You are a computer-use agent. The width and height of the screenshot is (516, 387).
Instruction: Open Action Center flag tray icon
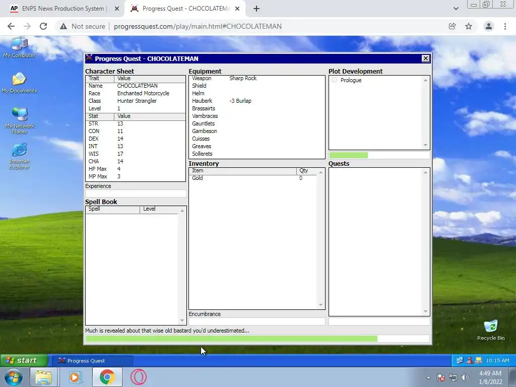pos(441,378)
